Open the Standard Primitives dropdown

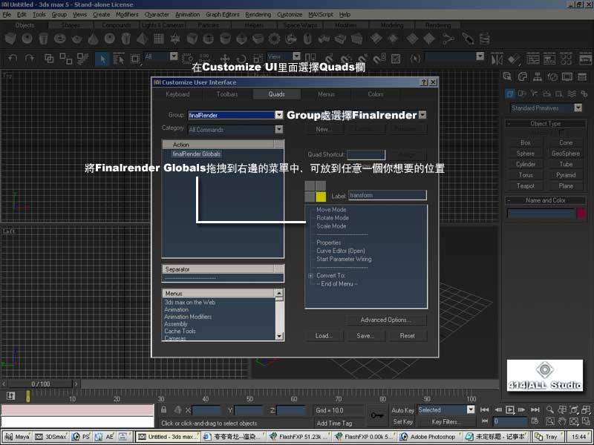coord(578,108)
